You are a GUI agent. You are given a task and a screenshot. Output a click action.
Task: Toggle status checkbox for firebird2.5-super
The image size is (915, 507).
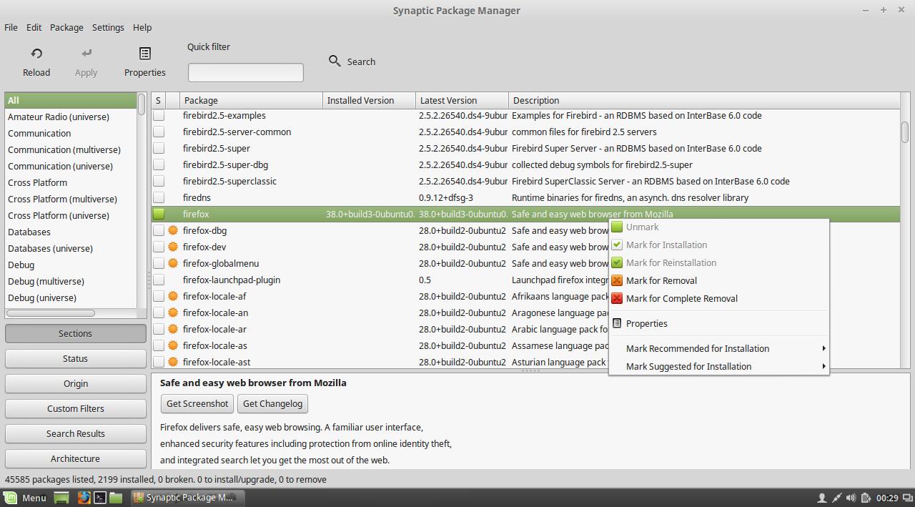point(159,148)
